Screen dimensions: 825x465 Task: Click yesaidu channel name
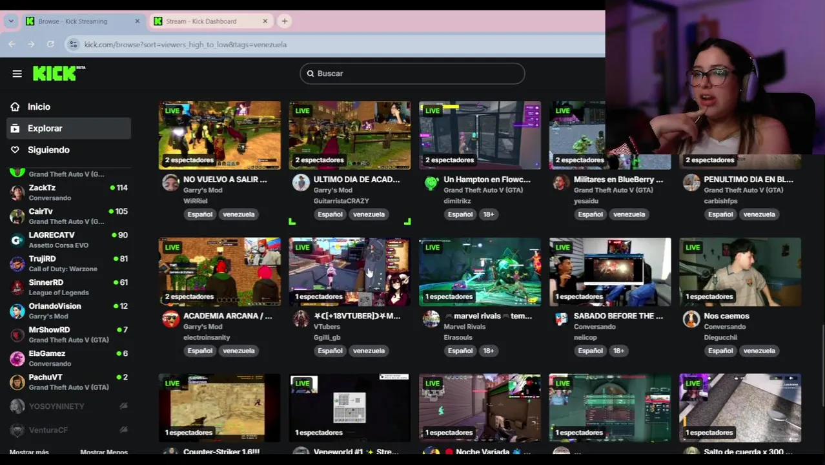tap(587, 201)
